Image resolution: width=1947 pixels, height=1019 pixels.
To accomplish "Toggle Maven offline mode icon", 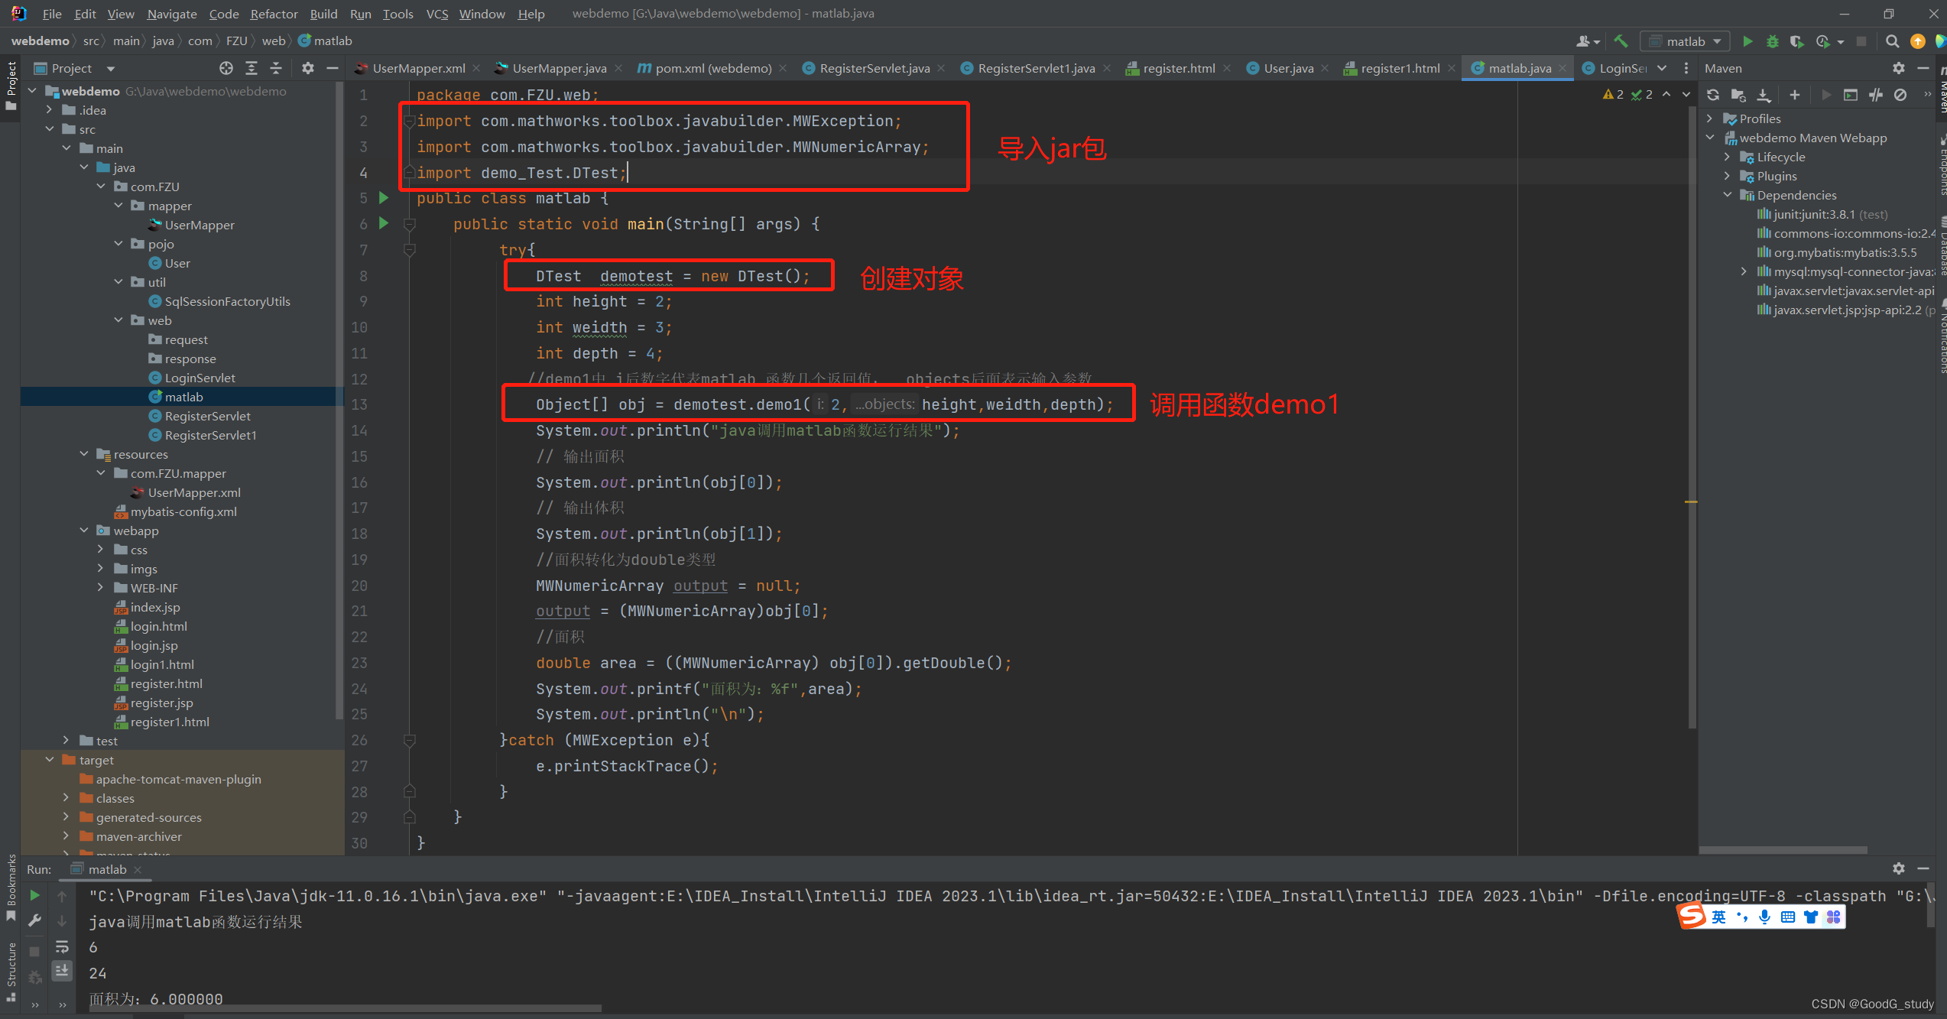I will coord(1876,95).
